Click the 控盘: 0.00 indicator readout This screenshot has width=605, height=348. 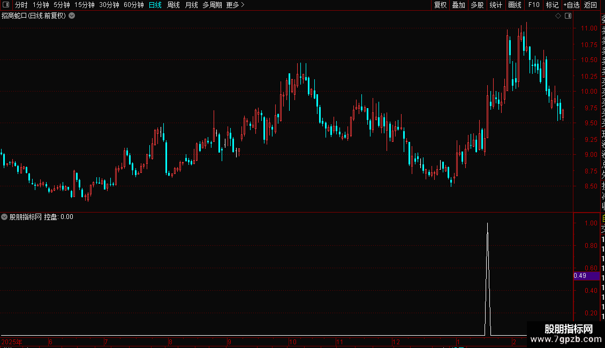pyautogui.click(x=59, y=217)
